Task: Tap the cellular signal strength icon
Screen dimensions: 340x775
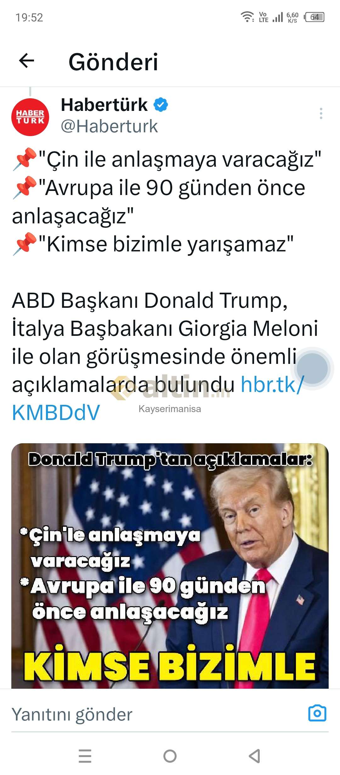Action: [278, 17]
